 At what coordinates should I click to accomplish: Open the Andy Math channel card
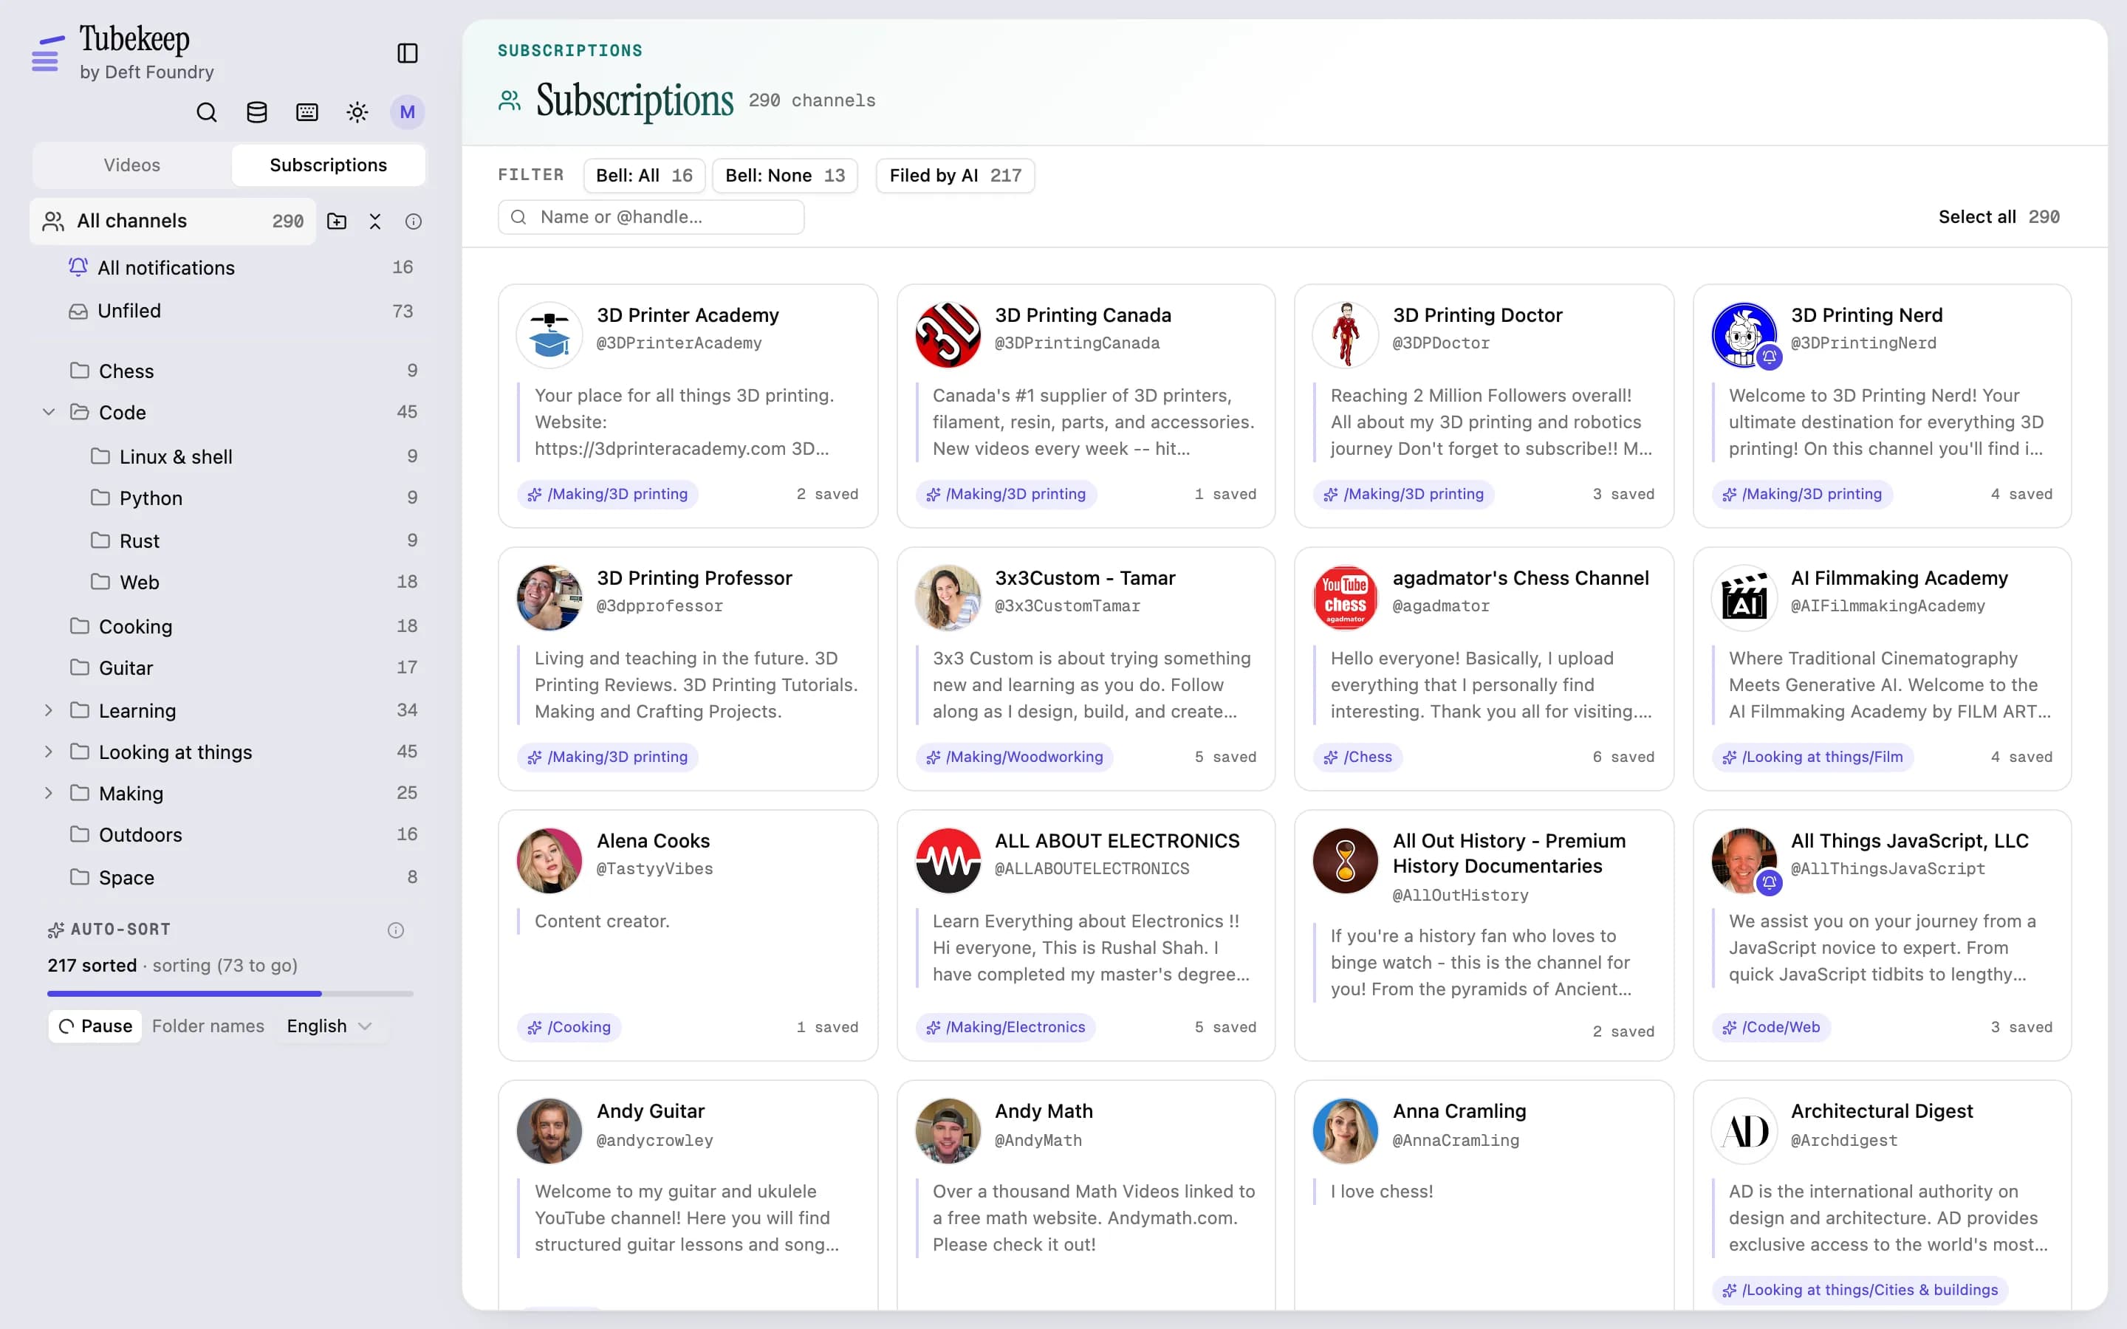[1086, 1195]
